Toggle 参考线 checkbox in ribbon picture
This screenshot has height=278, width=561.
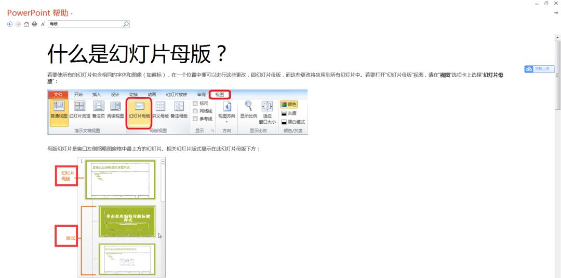[195, 119]
